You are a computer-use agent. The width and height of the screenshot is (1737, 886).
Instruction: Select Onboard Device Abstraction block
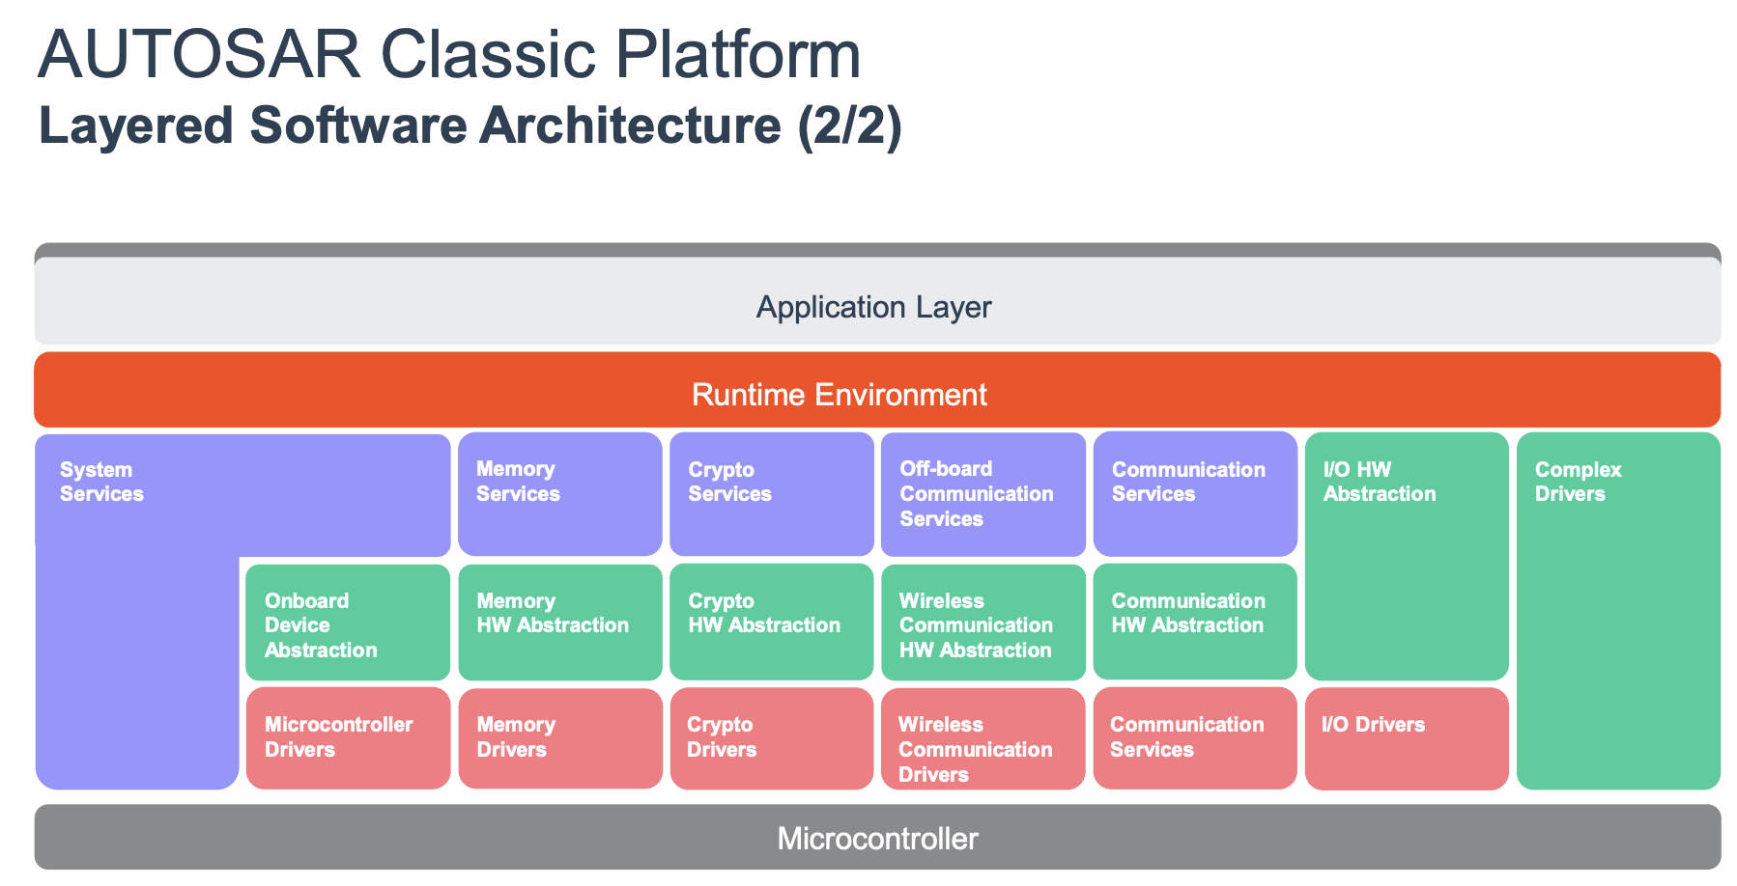[348, 623]
